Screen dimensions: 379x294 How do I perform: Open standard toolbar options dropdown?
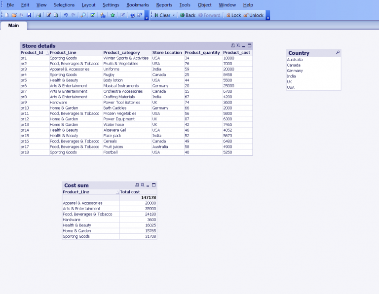point(147,18)
